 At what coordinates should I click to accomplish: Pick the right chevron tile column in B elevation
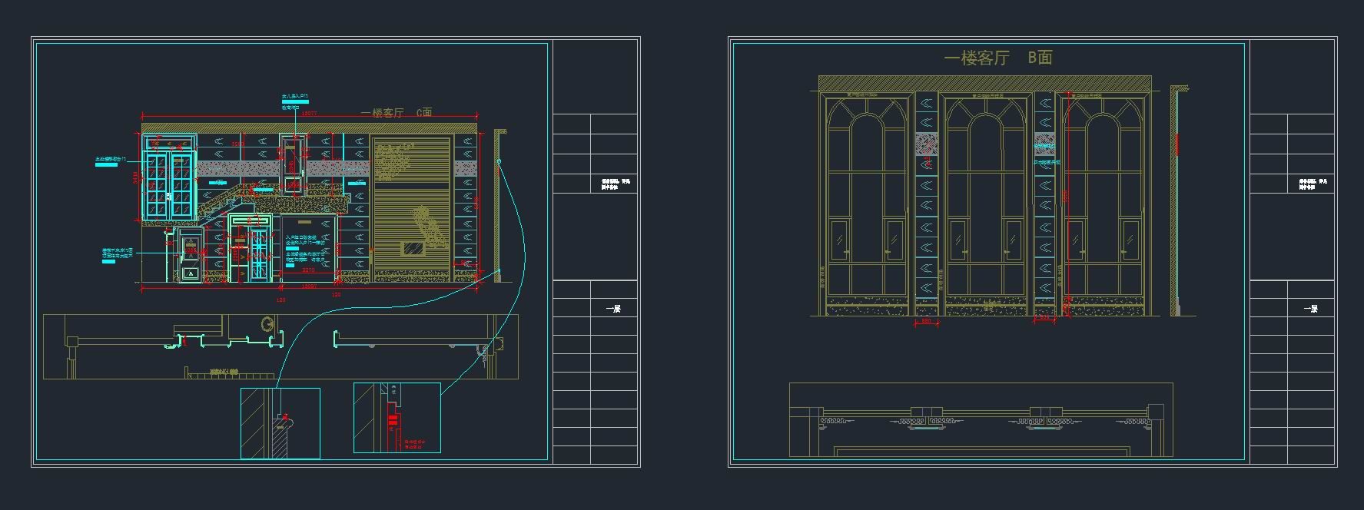1045,204
